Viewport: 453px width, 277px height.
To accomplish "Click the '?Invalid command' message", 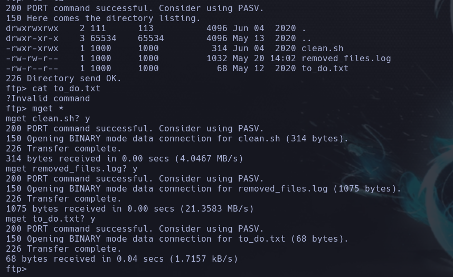I will point(48,99).
